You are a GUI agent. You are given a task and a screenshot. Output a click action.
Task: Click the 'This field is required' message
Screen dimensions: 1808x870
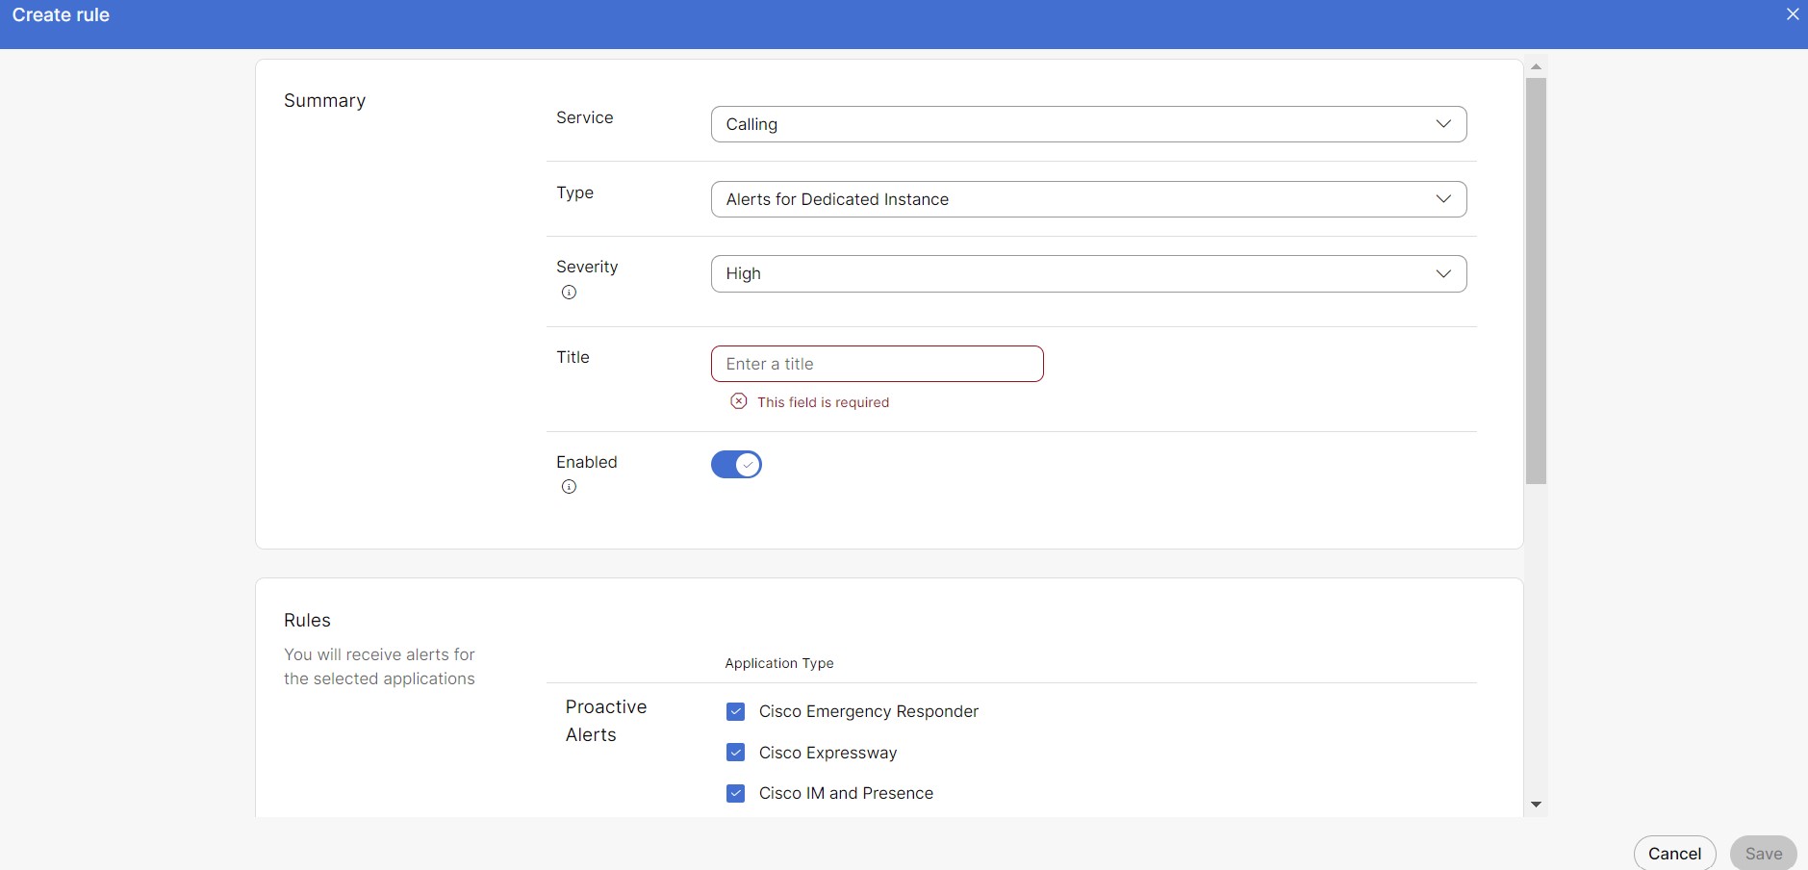pos(823,402)
